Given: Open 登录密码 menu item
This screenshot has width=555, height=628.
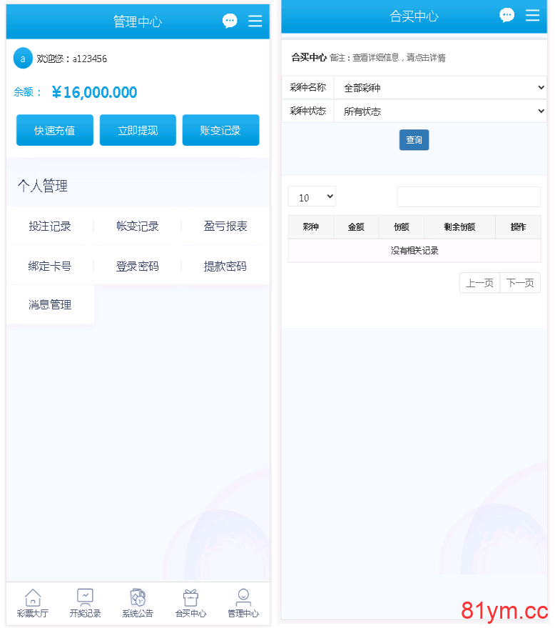Looking at the screenshot, I should point(138,266).
